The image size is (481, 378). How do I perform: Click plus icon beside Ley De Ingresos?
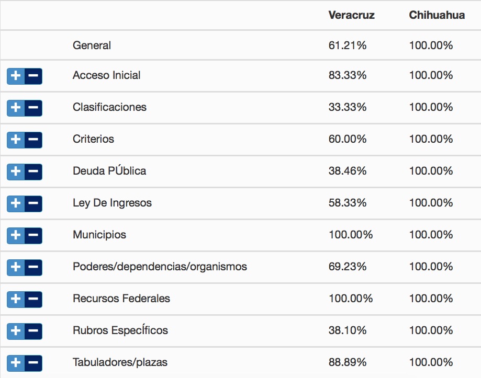point(16,203)
